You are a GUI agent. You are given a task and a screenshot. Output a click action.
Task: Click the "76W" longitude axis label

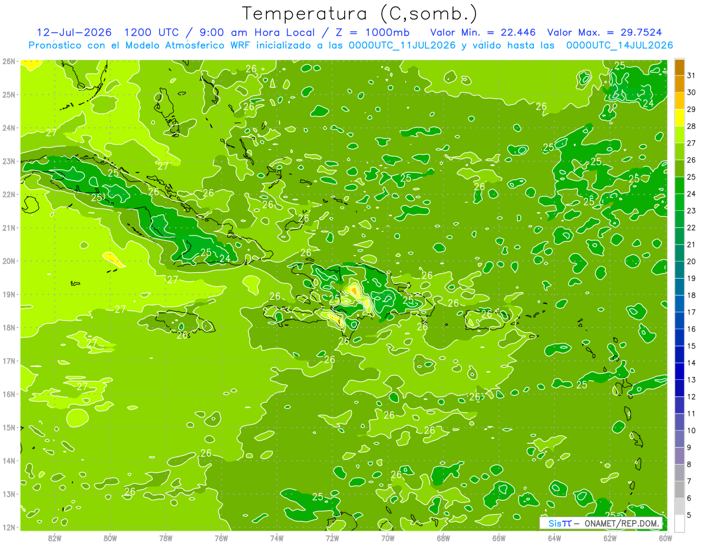pyautogui.click(x=221, y=538)
